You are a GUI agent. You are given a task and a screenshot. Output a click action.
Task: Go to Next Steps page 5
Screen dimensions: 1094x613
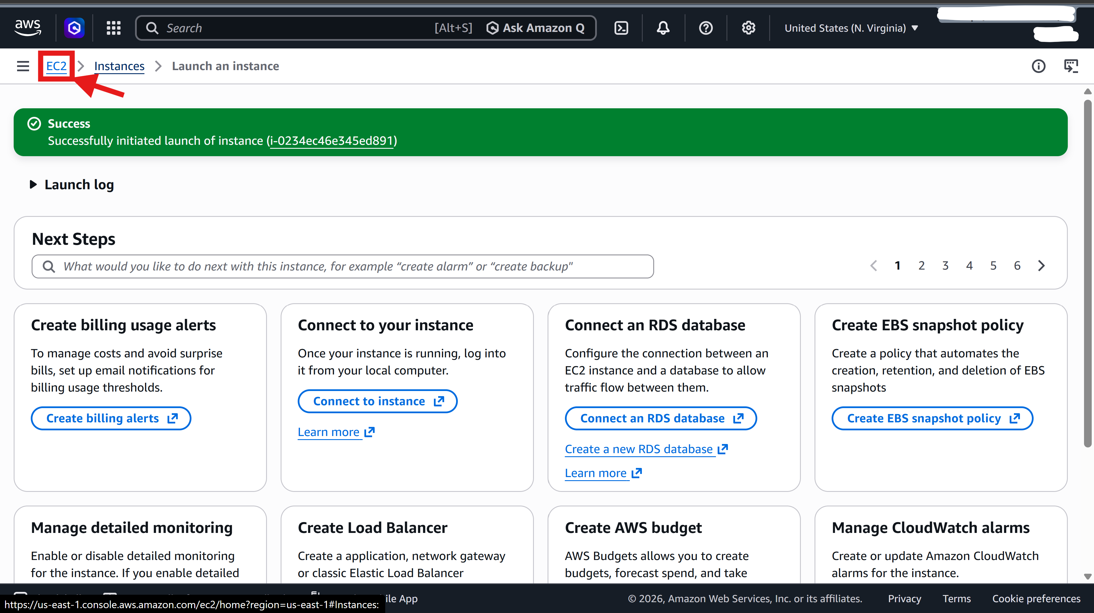coord(993,266)
